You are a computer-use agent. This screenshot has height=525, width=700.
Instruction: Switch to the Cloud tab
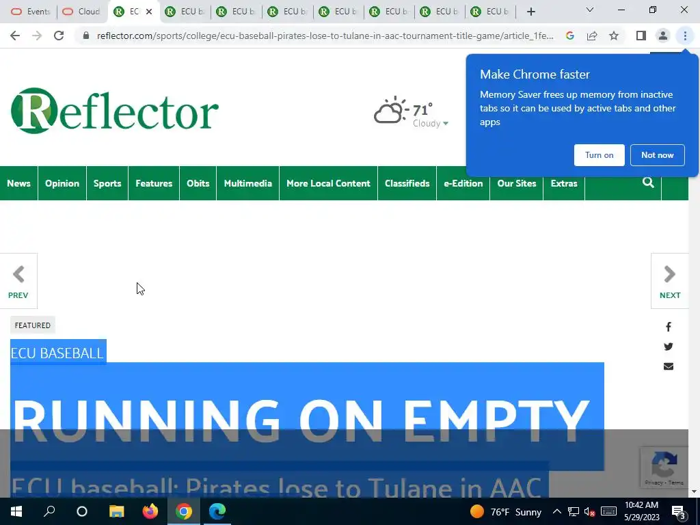(81, 12)
